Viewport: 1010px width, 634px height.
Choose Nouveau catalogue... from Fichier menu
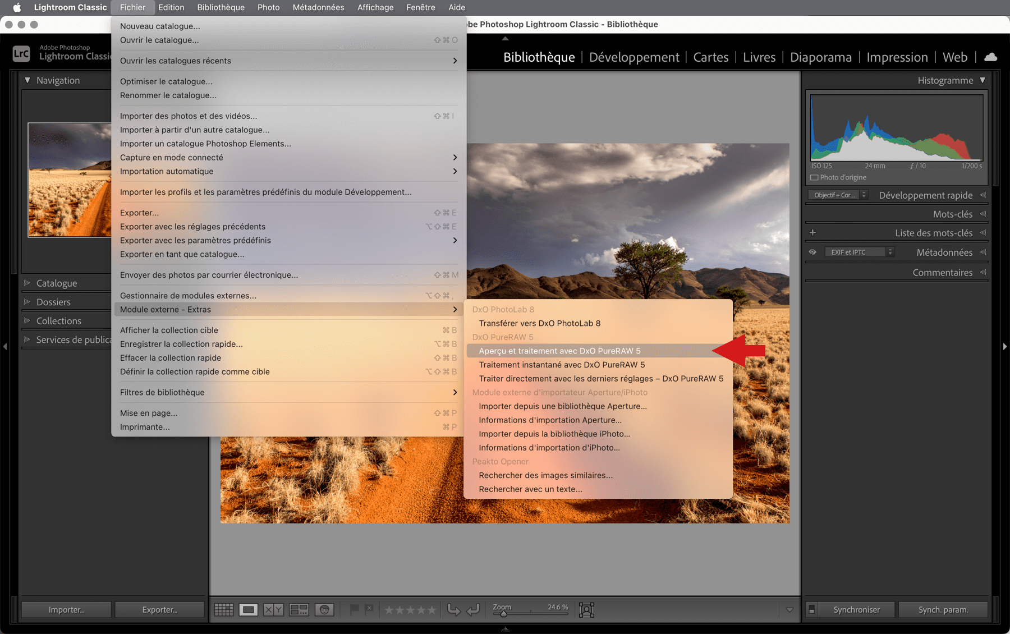click(x=288, y=26)
